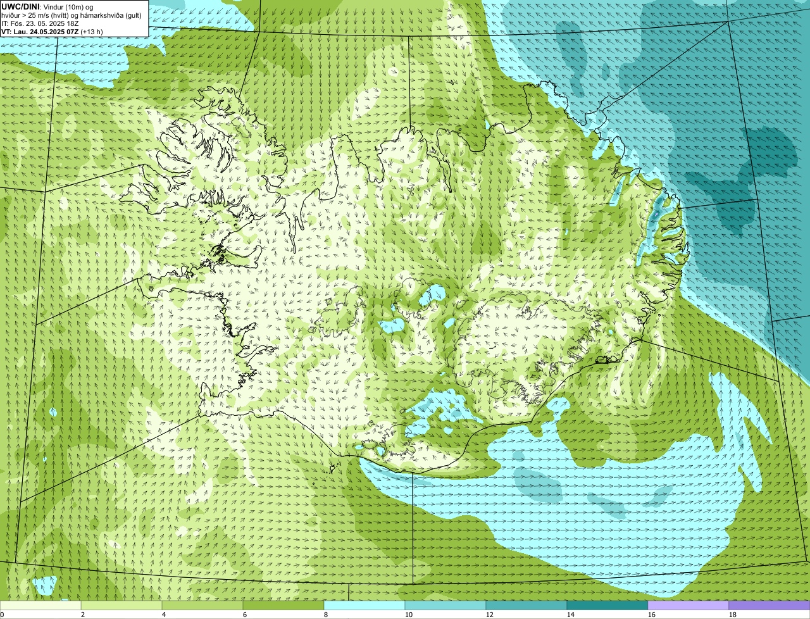Click the scale label '18'
Screen dimensions: 810x619
(733, 615)
